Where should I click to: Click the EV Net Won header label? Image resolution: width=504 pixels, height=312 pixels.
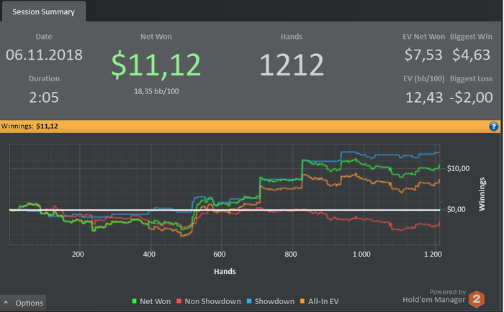point(423,37)
